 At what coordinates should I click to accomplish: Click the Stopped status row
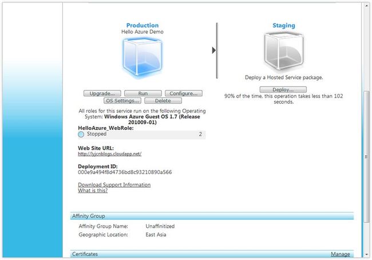[141, 135]
